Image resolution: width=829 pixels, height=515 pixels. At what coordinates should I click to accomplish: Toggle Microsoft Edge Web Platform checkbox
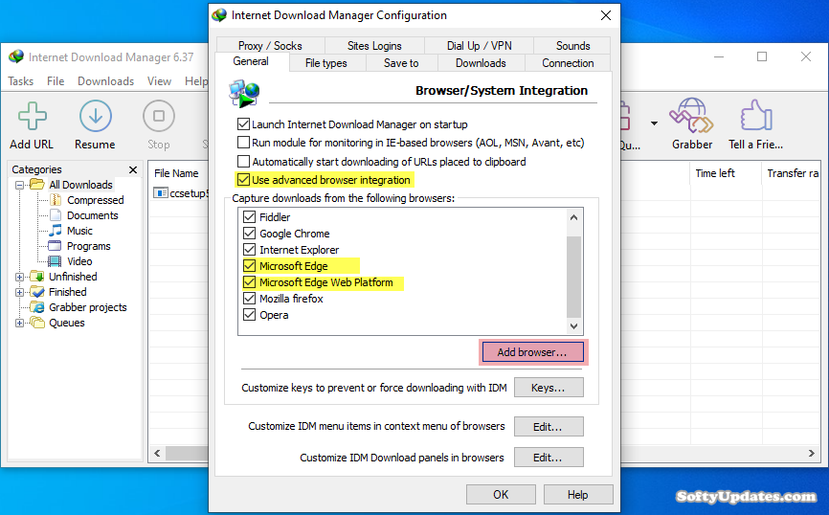pos(249,282)
